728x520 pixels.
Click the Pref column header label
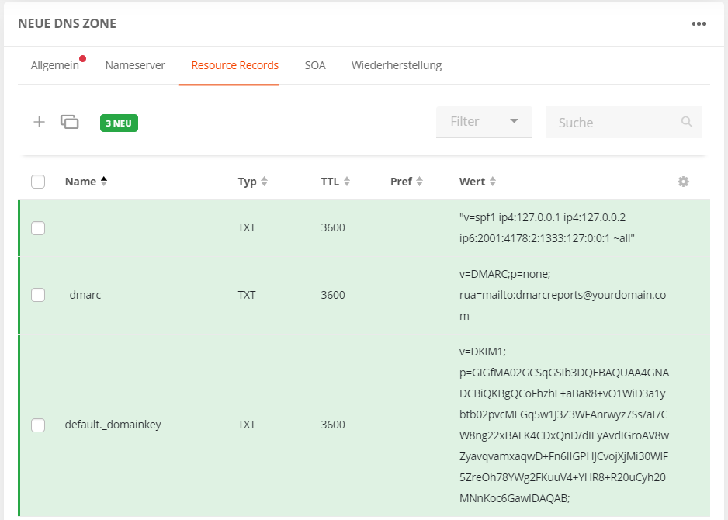tap(401, 182)
